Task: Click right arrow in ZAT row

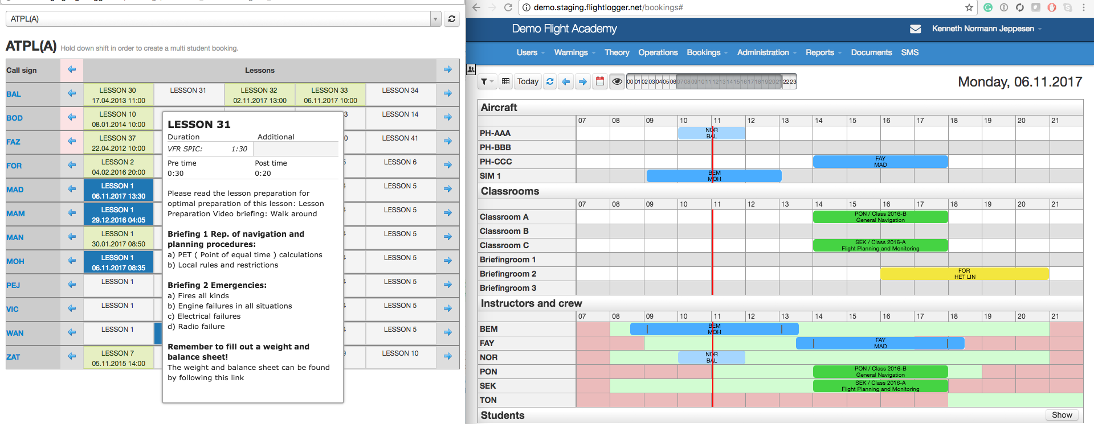Action: point(448,356)
